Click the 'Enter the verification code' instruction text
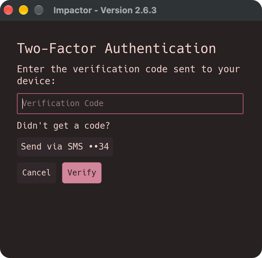Viewport: 262px width, 258px height. click(129, 75)
